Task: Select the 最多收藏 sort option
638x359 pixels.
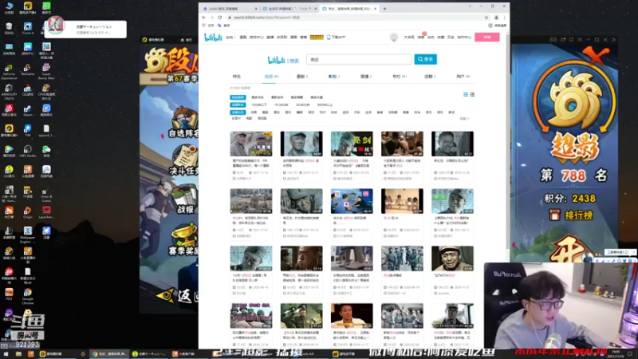Action: [317, 97]
